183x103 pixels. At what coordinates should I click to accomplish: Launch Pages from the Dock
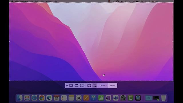[x=86, y=98]
